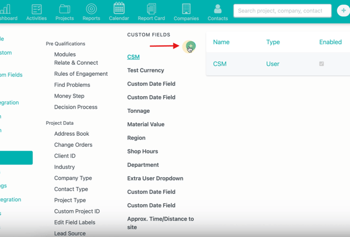
Task: Open Rules of Engagement settings
Action: (81, 74)
